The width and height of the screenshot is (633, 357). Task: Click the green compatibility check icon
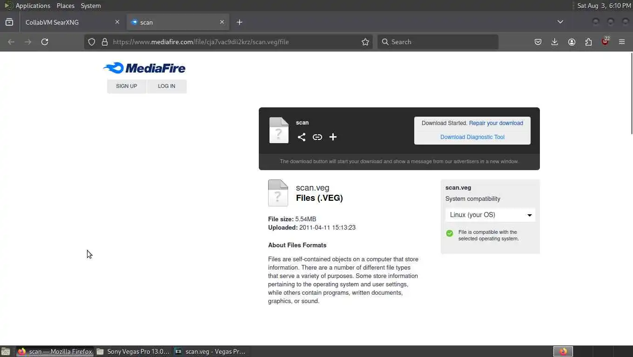coord(450,233)
